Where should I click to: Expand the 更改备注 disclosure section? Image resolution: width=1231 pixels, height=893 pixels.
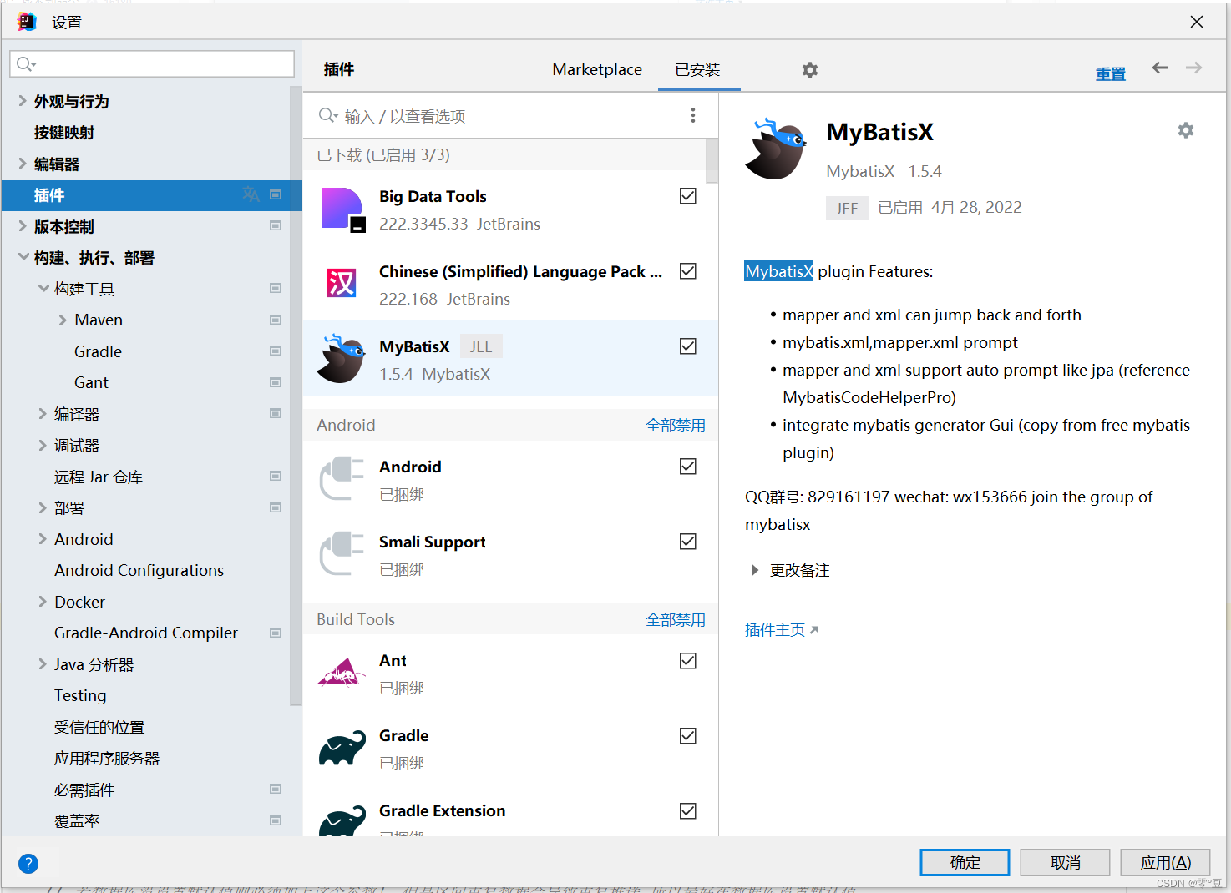pyautogui.click(x=755, y=570)
